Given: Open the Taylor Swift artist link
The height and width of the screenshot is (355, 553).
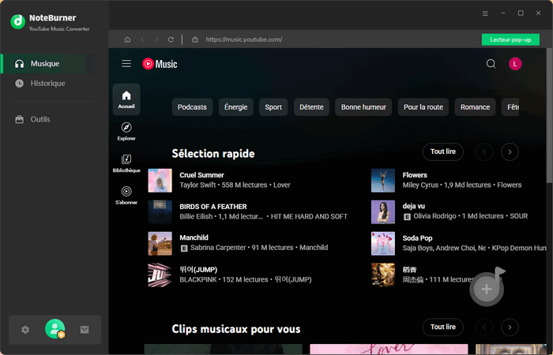Looking at the screenshot, I should pyautogui.click(x=197, y=185).
